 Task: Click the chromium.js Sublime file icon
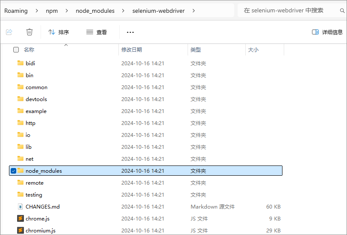point(21,230)
